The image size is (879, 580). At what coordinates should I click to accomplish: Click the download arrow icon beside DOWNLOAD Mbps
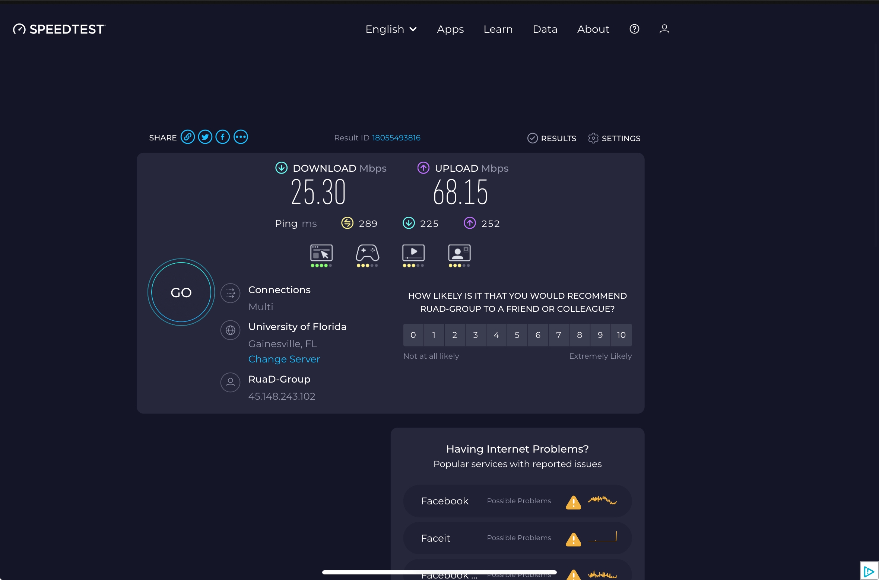pos(282,168)
